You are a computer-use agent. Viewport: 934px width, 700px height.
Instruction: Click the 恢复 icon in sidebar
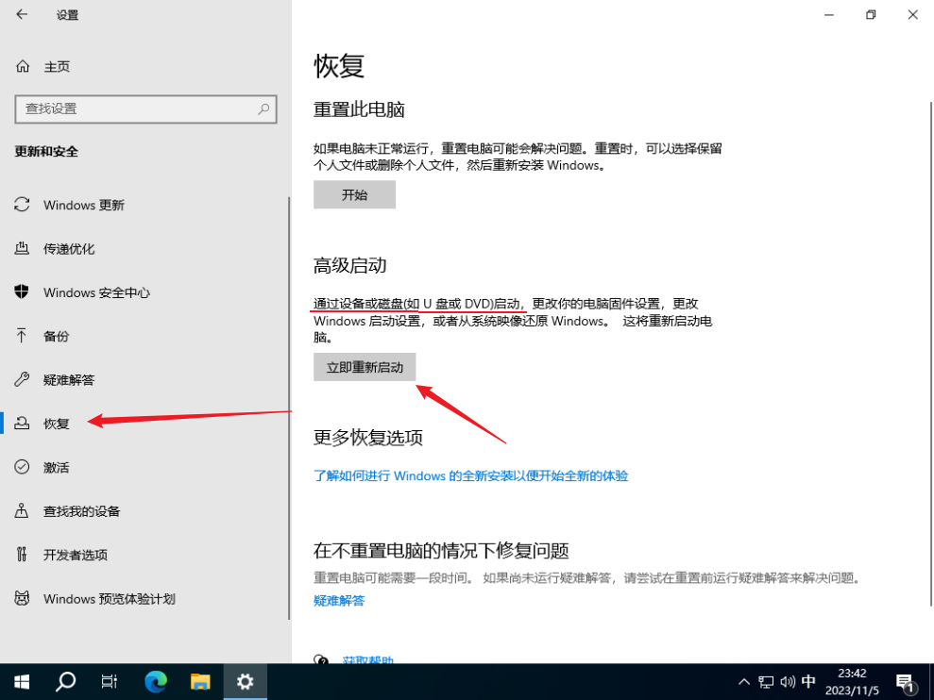(22, 424)
